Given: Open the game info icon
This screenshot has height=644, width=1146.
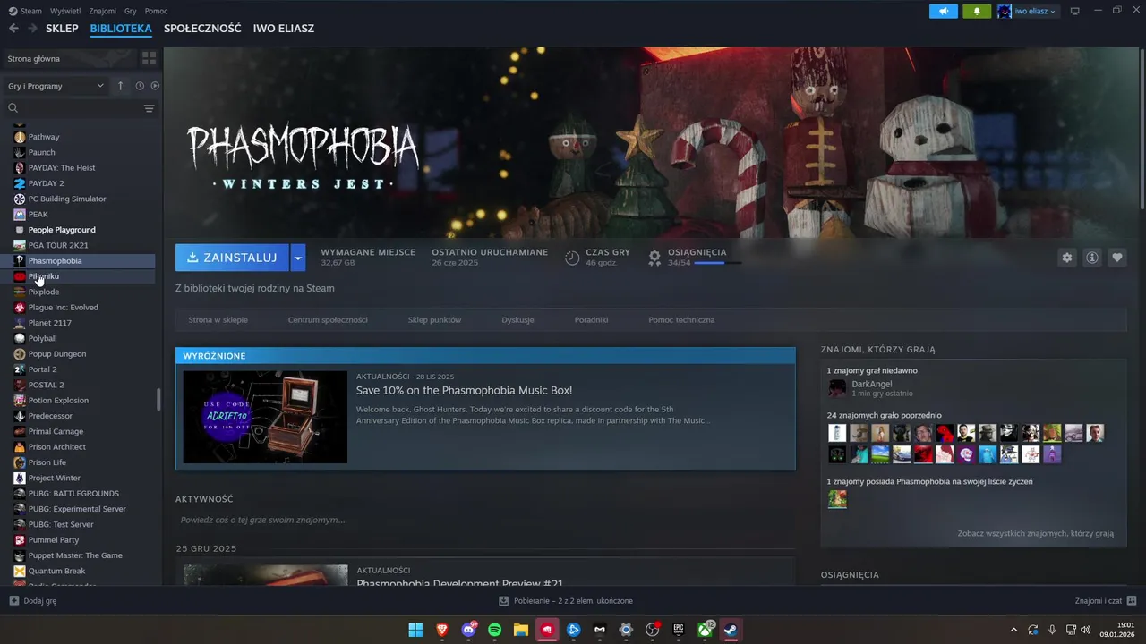Looking at the screenshot, I should (1092, 258).
